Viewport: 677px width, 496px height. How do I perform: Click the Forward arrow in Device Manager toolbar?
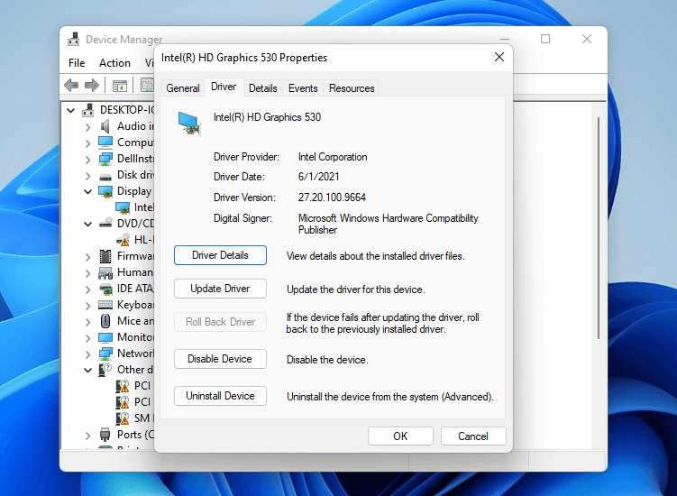pos(92,85)
